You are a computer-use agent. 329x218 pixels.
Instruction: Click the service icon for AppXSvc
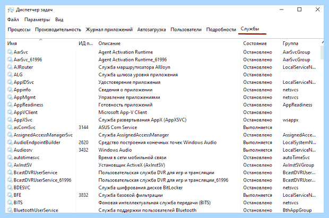click(x=10, y=120)
